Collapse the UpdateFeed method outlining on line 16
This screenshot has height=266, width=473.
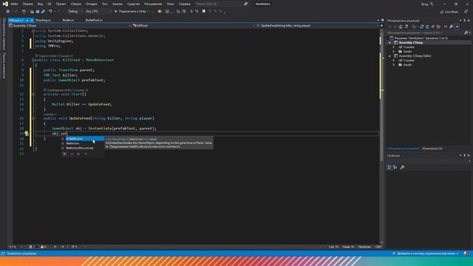(33, 118)
